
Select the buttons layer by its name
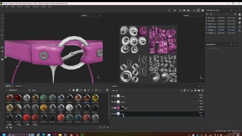(123, 102)
